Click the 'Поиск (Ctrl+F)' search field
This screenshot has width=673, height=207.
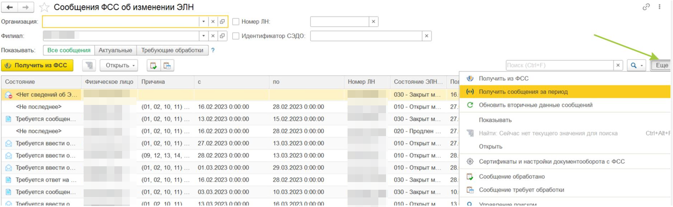point(560,66)
